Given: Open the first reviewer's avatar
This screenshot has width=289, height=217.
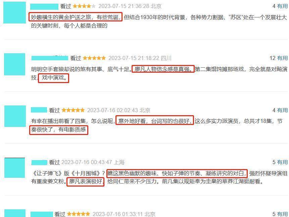Looking at the screenshot, I should pyautogui.click(x=14, y=12).
